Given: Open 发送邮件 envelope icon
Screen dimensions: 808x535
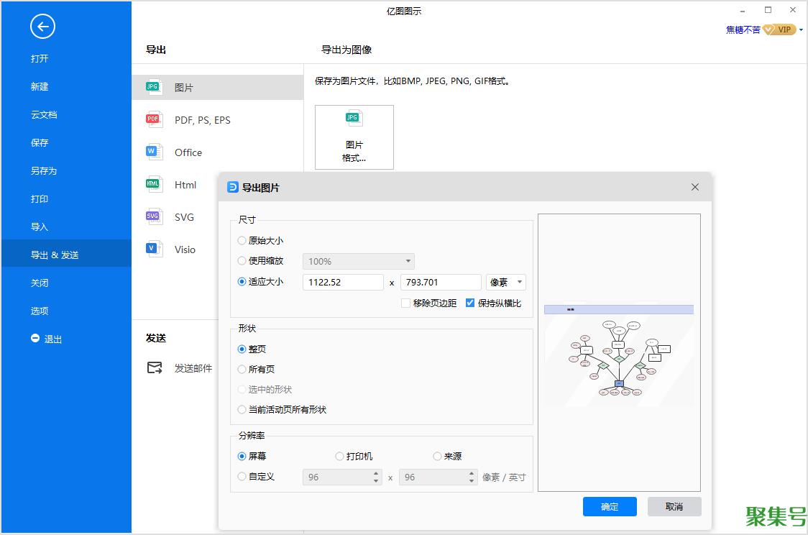Looking at the screenshot, I should 154,367.
